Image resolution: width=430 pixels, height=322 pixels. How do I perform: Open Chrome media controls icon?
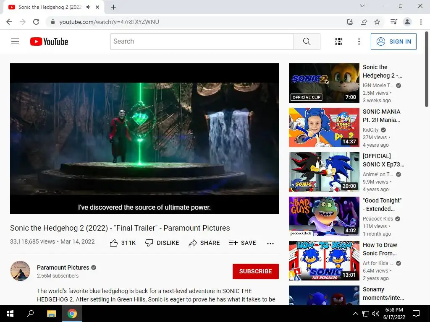point(393,22)
